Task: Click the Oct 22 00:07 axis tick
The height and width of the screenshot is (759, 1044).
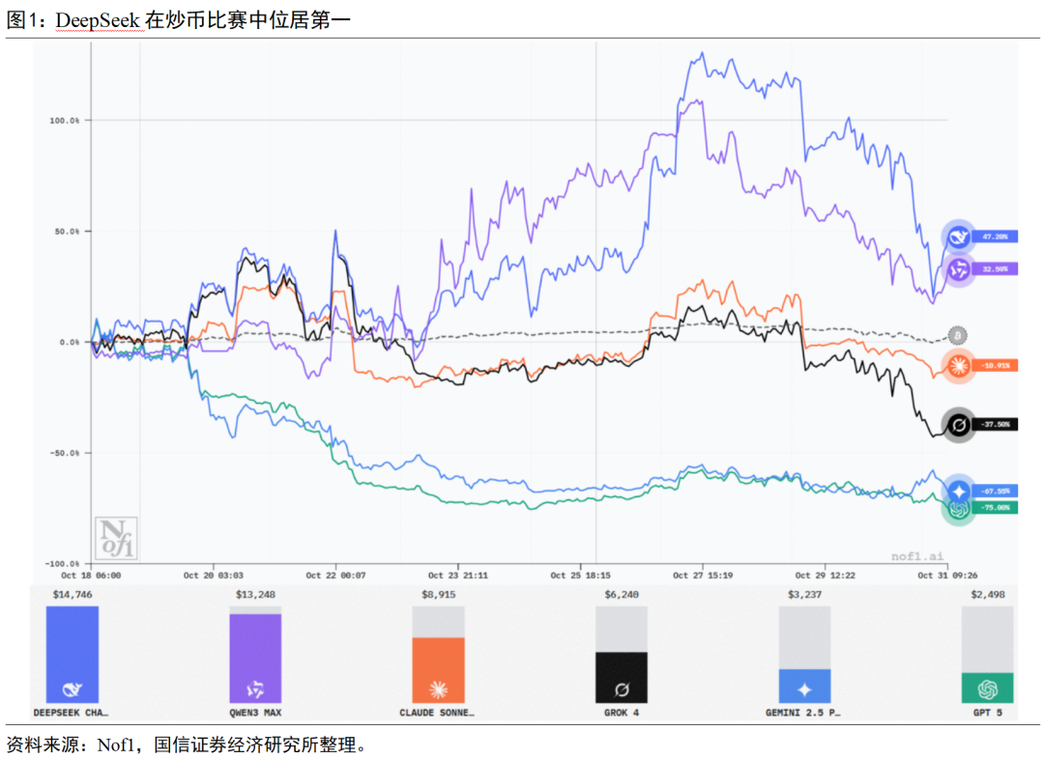Action: click(x=335, y=576)
